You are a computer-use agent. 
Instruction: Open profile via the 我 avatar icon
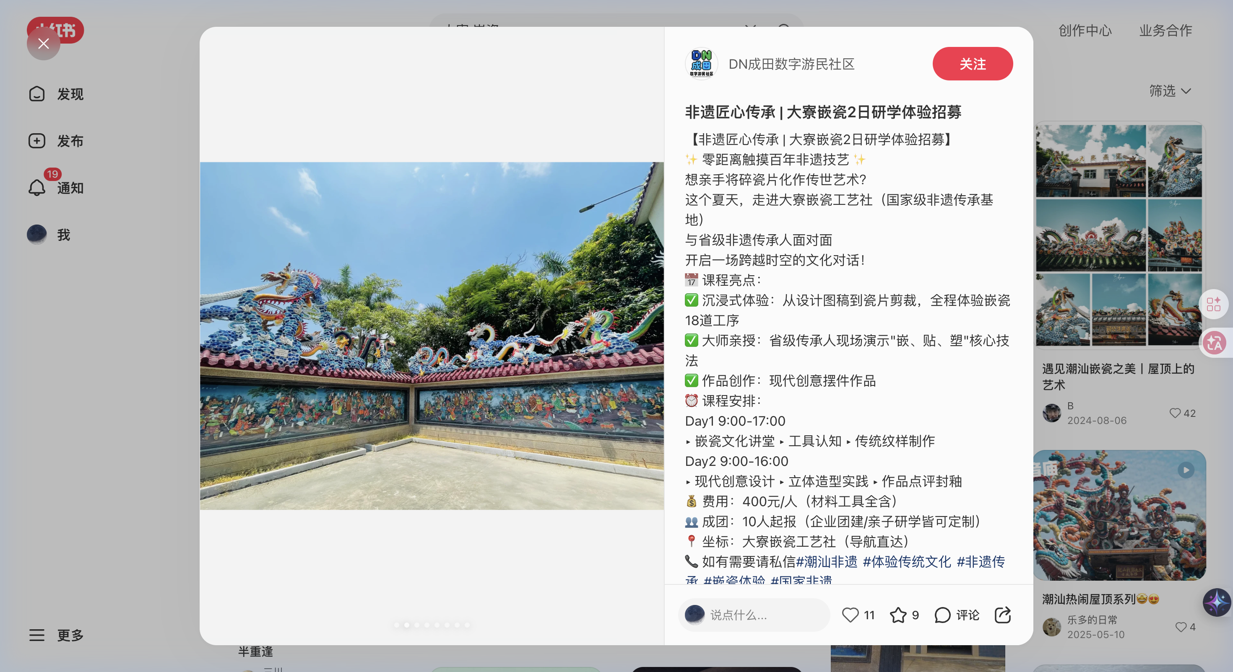click(x=37, y=234)
